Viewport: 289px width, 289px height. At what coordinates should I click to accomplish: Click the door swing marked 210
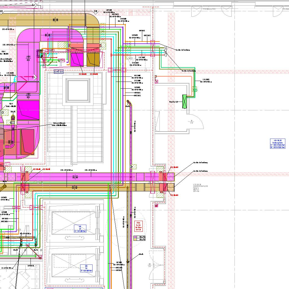(x=195, y=121)
